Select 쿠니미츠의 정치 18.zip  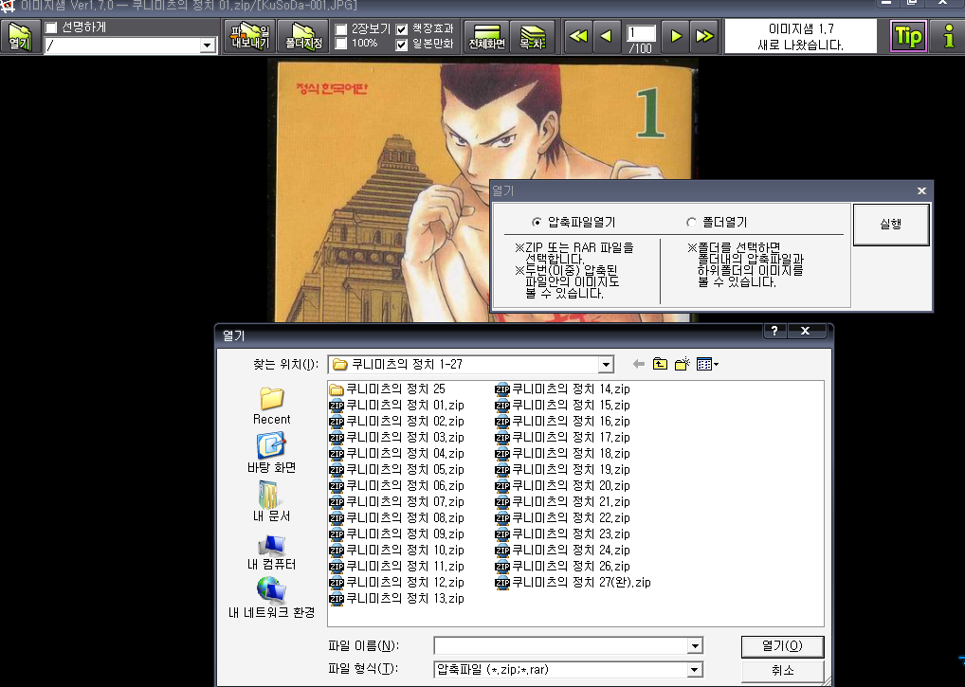[x=562, y=453]
